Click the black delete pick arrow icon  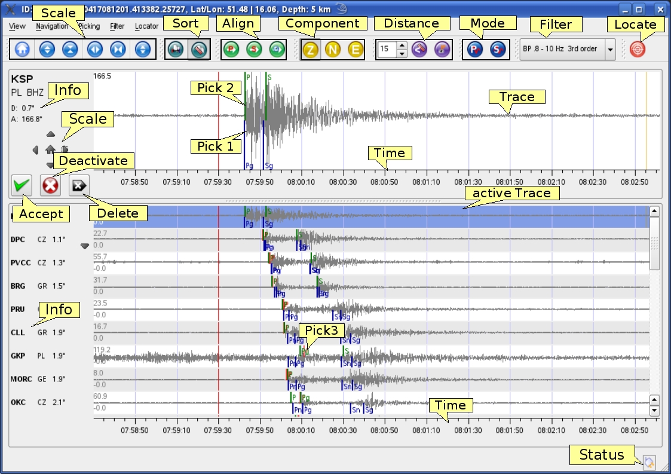(x=79, y=186)
